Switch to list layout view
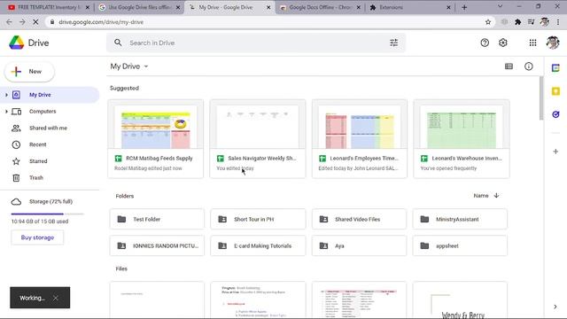Image resolution: width=567 pixels, height=319 pixels. [x=509, y=66]
